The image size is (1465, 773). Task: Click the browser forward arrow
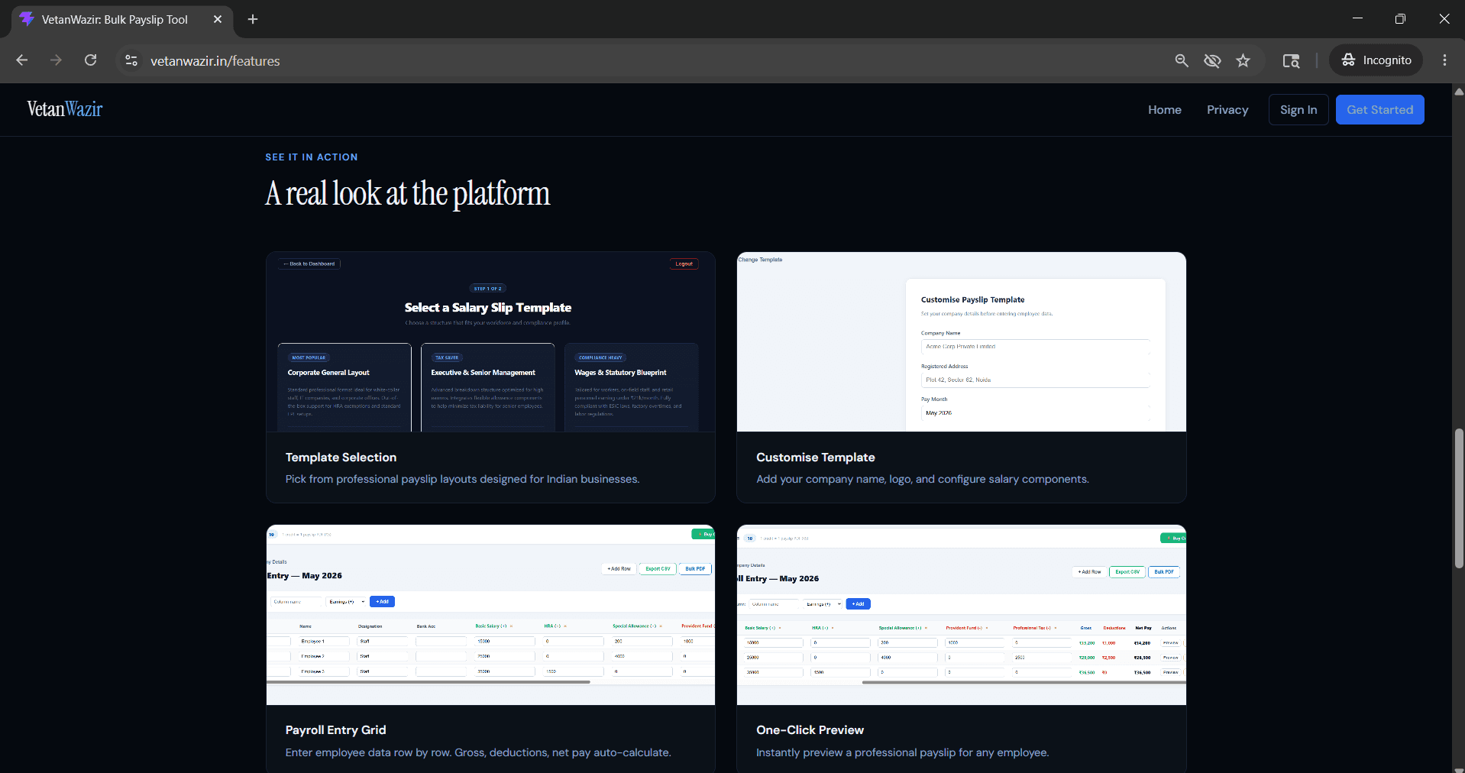tap(56, 60)
